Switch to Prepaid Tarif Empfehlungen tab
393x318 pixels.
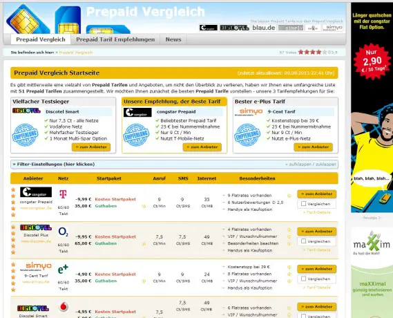pos(115,39)
